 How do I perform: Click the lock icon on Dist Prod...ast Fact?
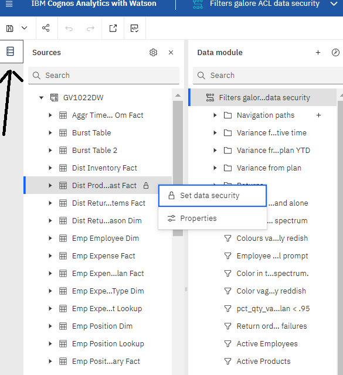click(146, 185)
